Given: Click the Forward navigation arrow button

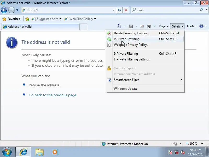Looking at the screenshot, I should pyautogui.click(x=11, y=10).
